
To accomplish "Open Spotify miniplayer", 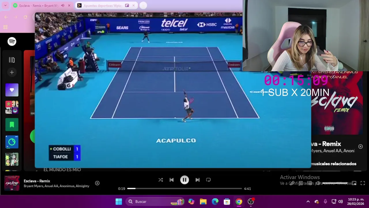I will point(354,183).
